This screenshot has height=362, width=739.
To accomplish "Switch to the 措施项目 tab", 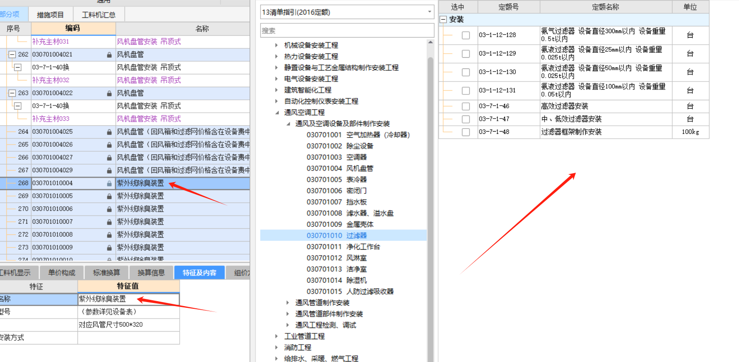I will [x=50, y=15].
